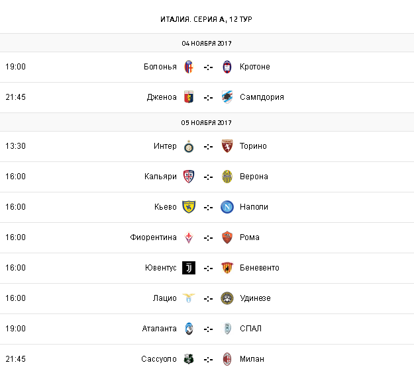The image size is (414, 373).
Task: Click the Napoli team logo
Action: click(x=227, y=207)
